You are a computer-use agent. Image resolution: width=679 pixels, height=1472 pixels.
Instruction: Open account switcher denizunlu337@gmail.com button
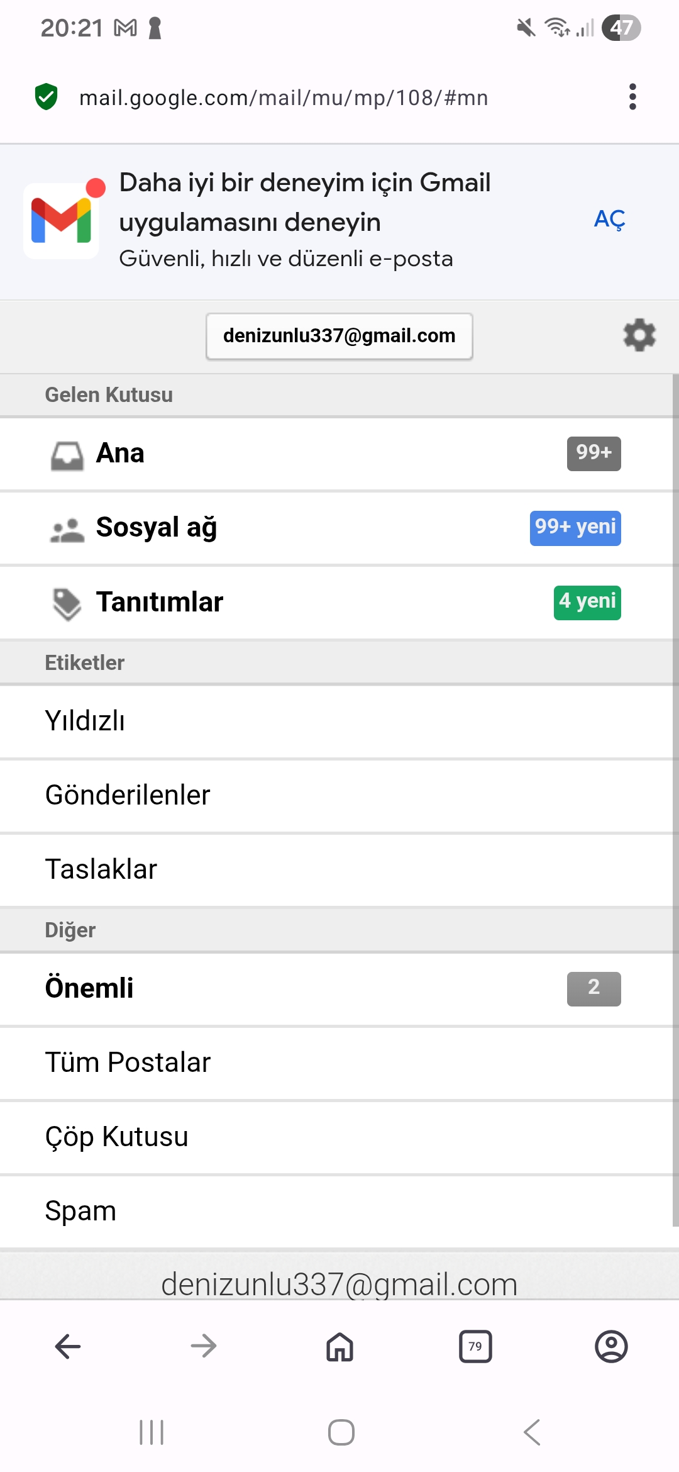point(339,336)
